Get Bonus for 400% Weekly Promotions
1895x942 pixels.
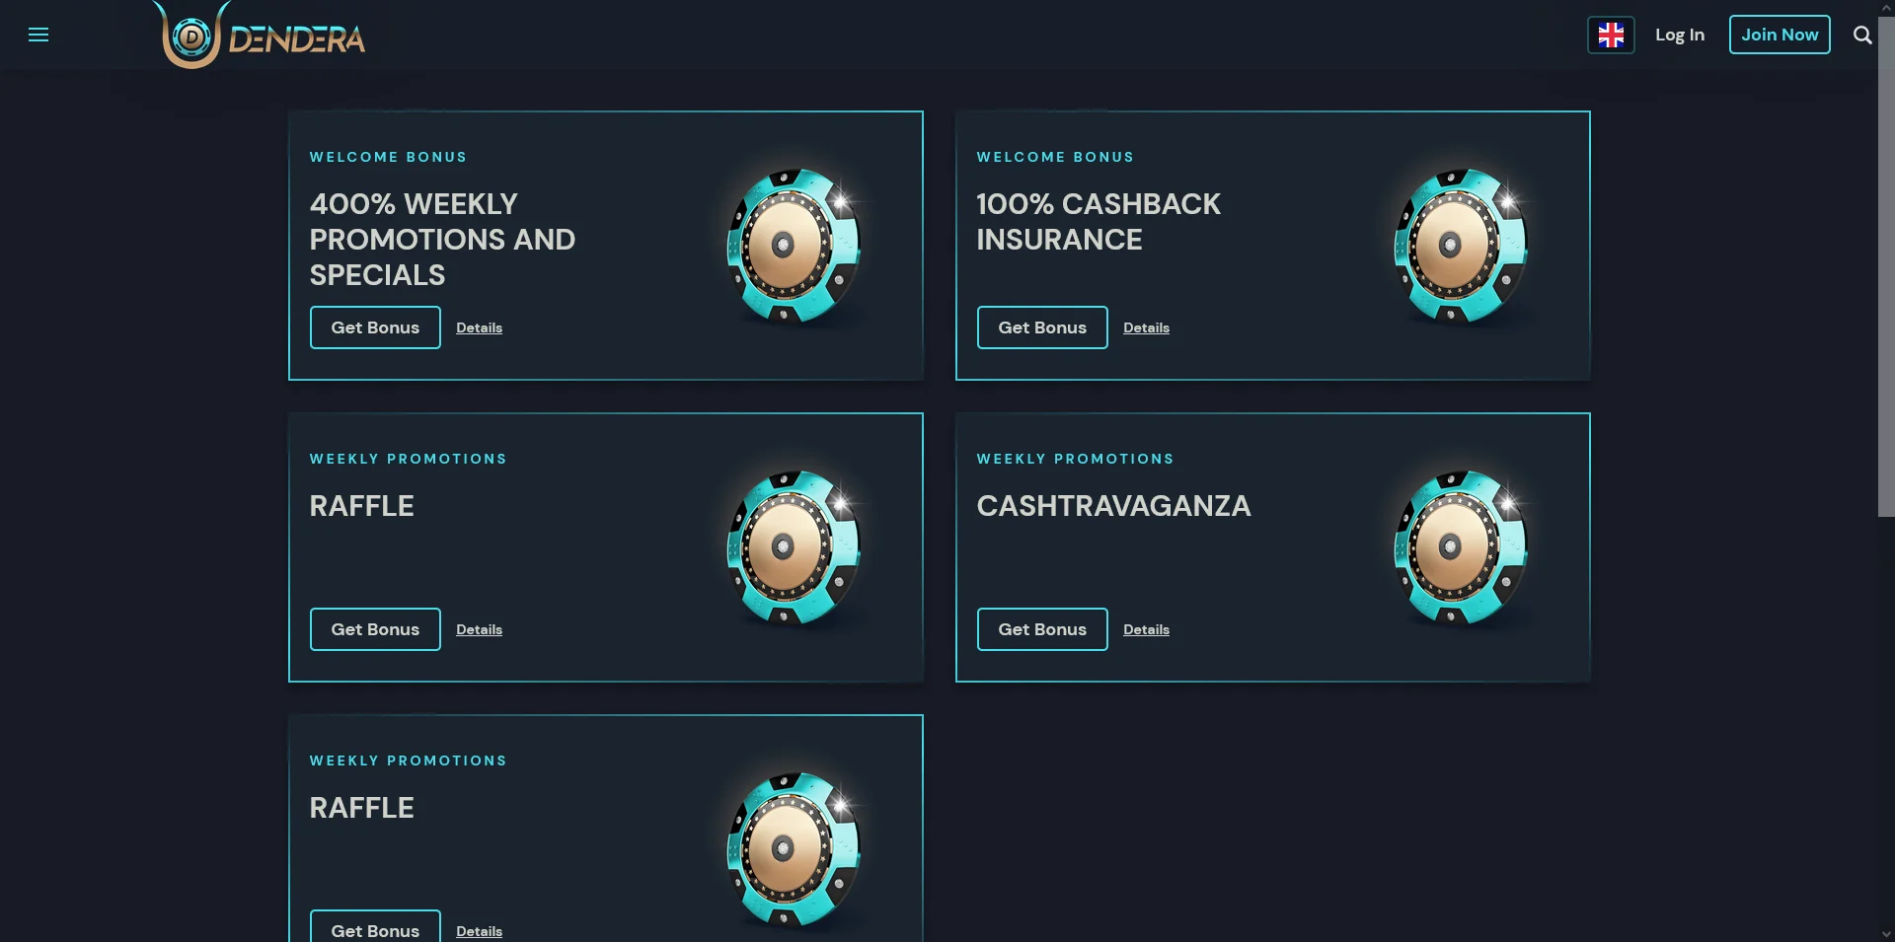click(375, 327)
